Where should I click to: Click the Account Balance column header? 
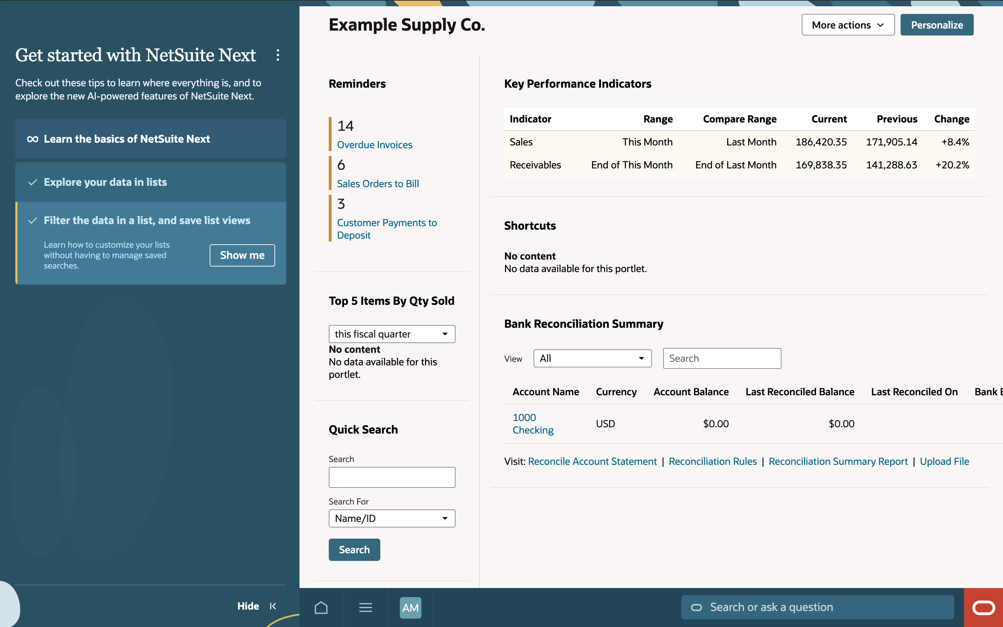(x=691, y=392)
